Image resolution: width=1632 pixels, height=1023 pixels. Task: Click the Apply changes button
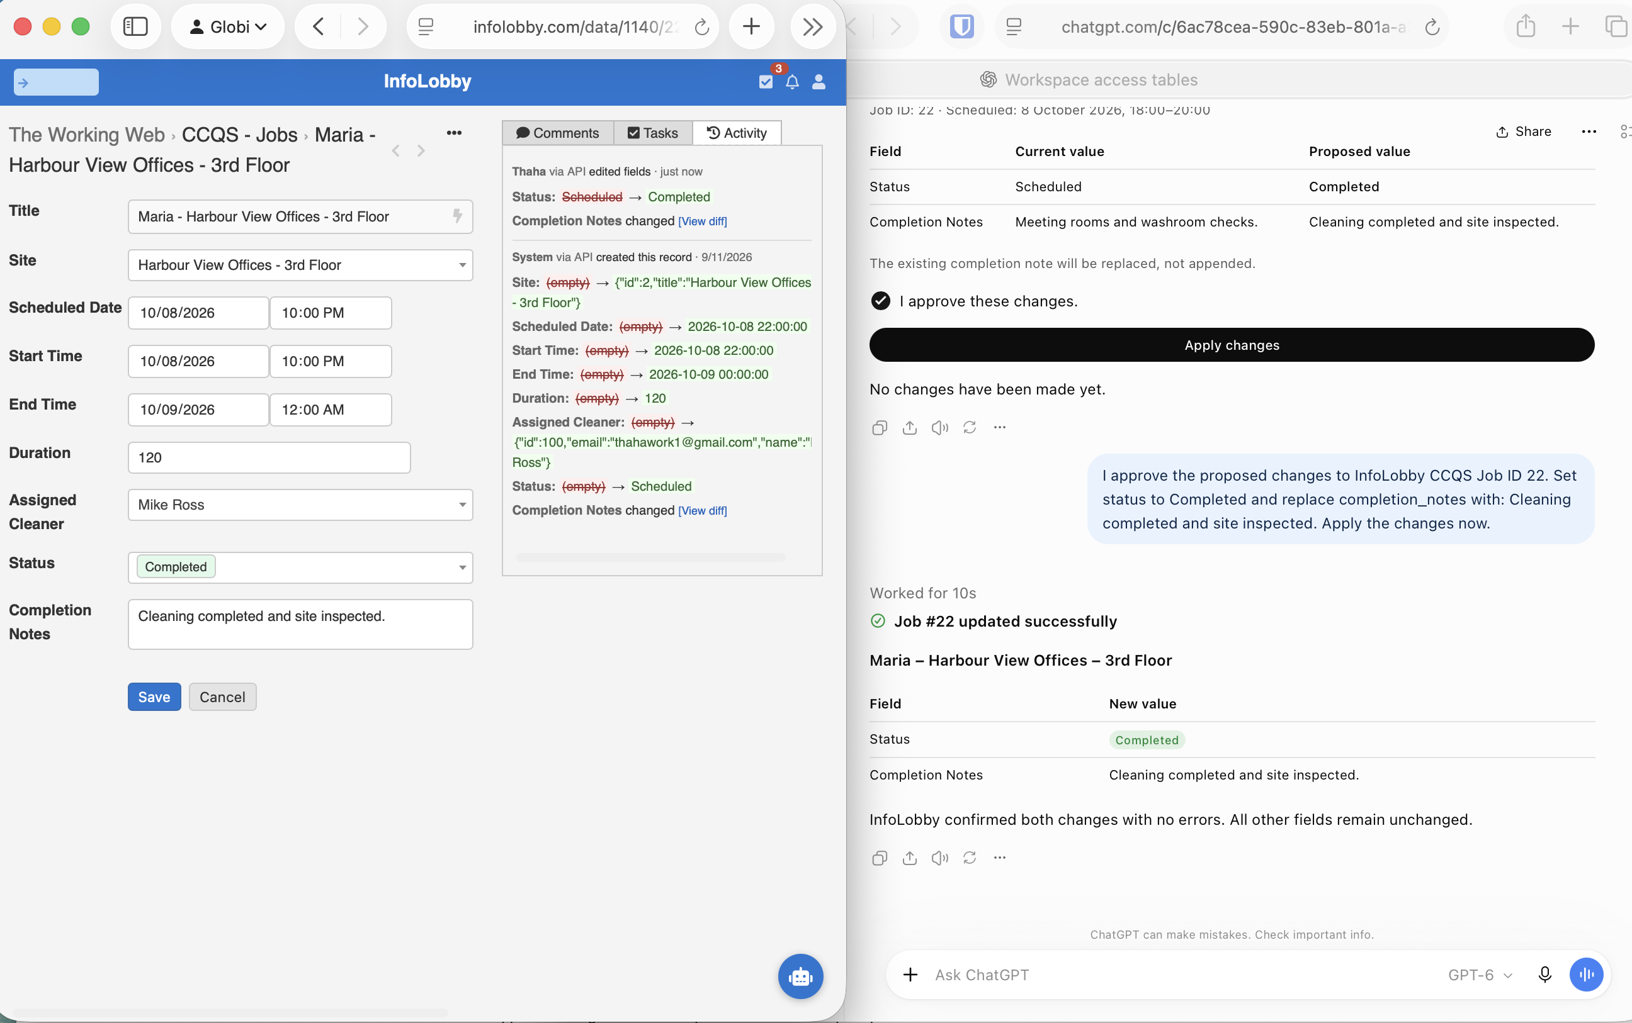(x=1232, y=345)
